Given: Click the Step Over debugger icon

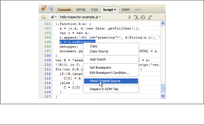Looking at the screenshot, I should (x=143, y=17).
